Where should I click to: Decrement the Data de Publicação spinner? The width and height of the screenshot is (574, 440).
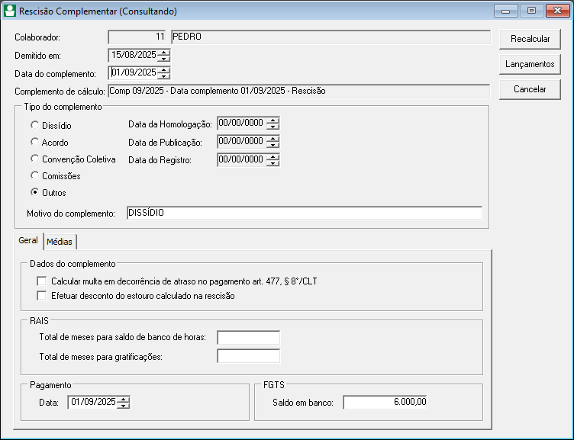coord(274,145)
